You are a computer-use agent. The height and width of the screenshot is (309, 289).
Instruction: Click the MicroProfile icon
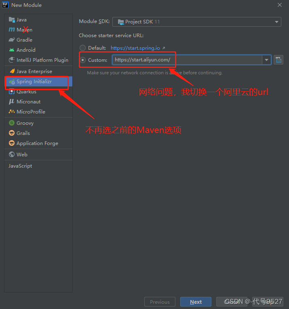click(x=12, y=111)
